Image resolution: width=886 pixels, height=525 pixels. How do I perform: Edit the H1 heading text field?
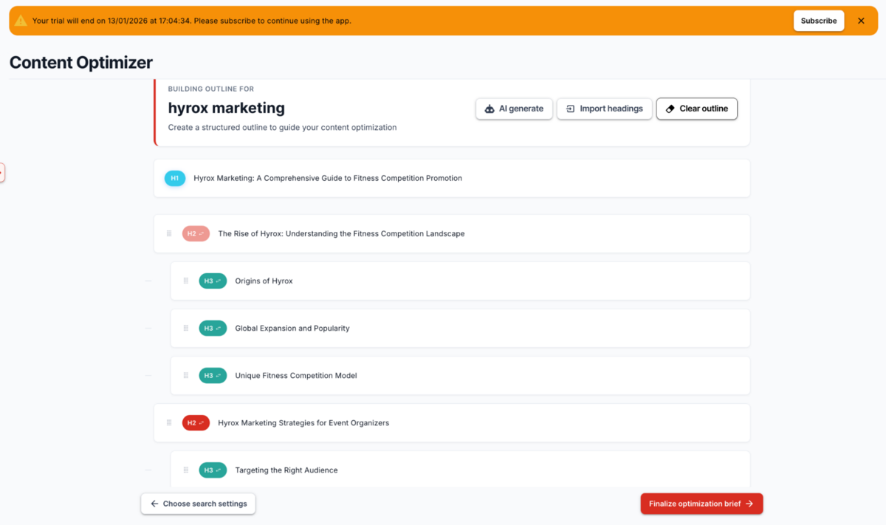(328, 178)
